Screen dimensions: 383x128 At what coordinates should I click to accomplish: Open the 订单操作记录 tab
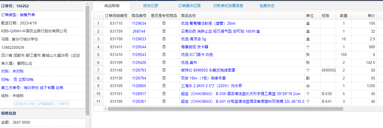click(189, 6)
